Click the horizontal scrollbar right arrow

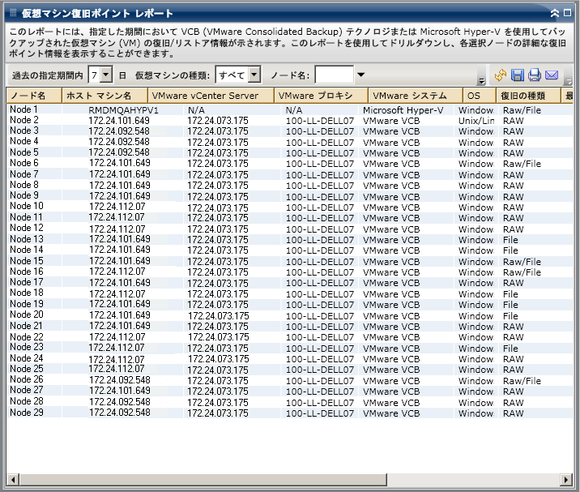point(567,479)
